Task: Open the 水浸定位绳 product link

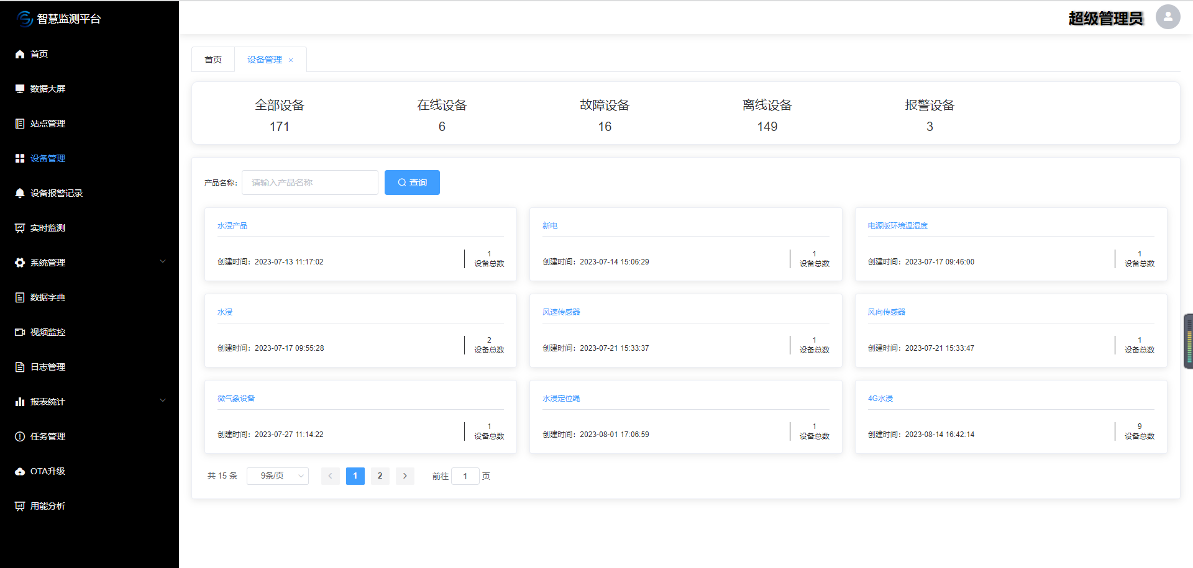Action: 561,399
